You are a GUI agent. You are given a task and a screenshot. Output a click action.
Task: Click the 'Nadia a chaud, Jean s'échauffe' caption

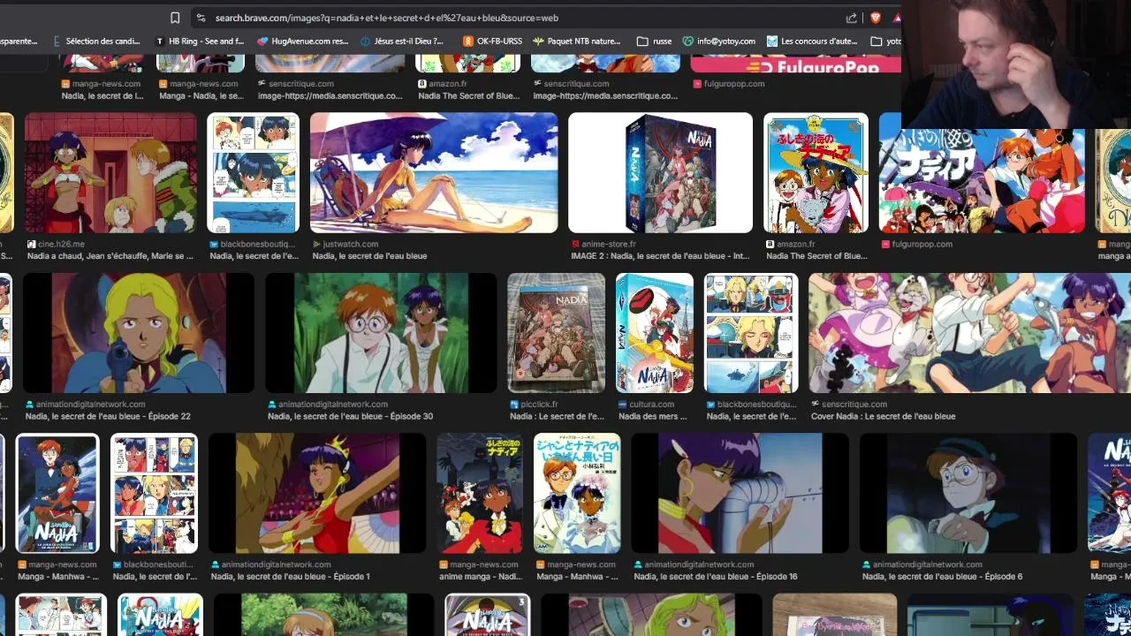coord(110,256)
